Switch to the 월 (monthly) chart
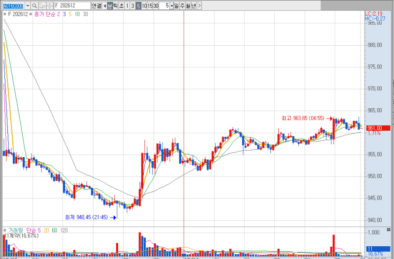 tap(188, 5)
